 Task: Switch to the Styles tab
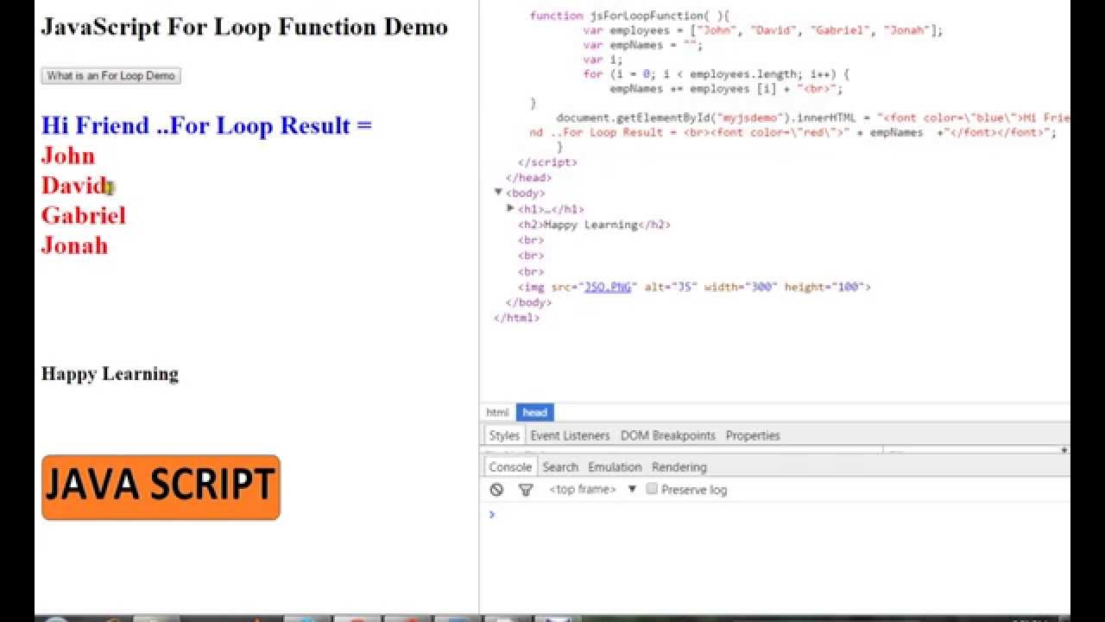[x=504, y=435]
